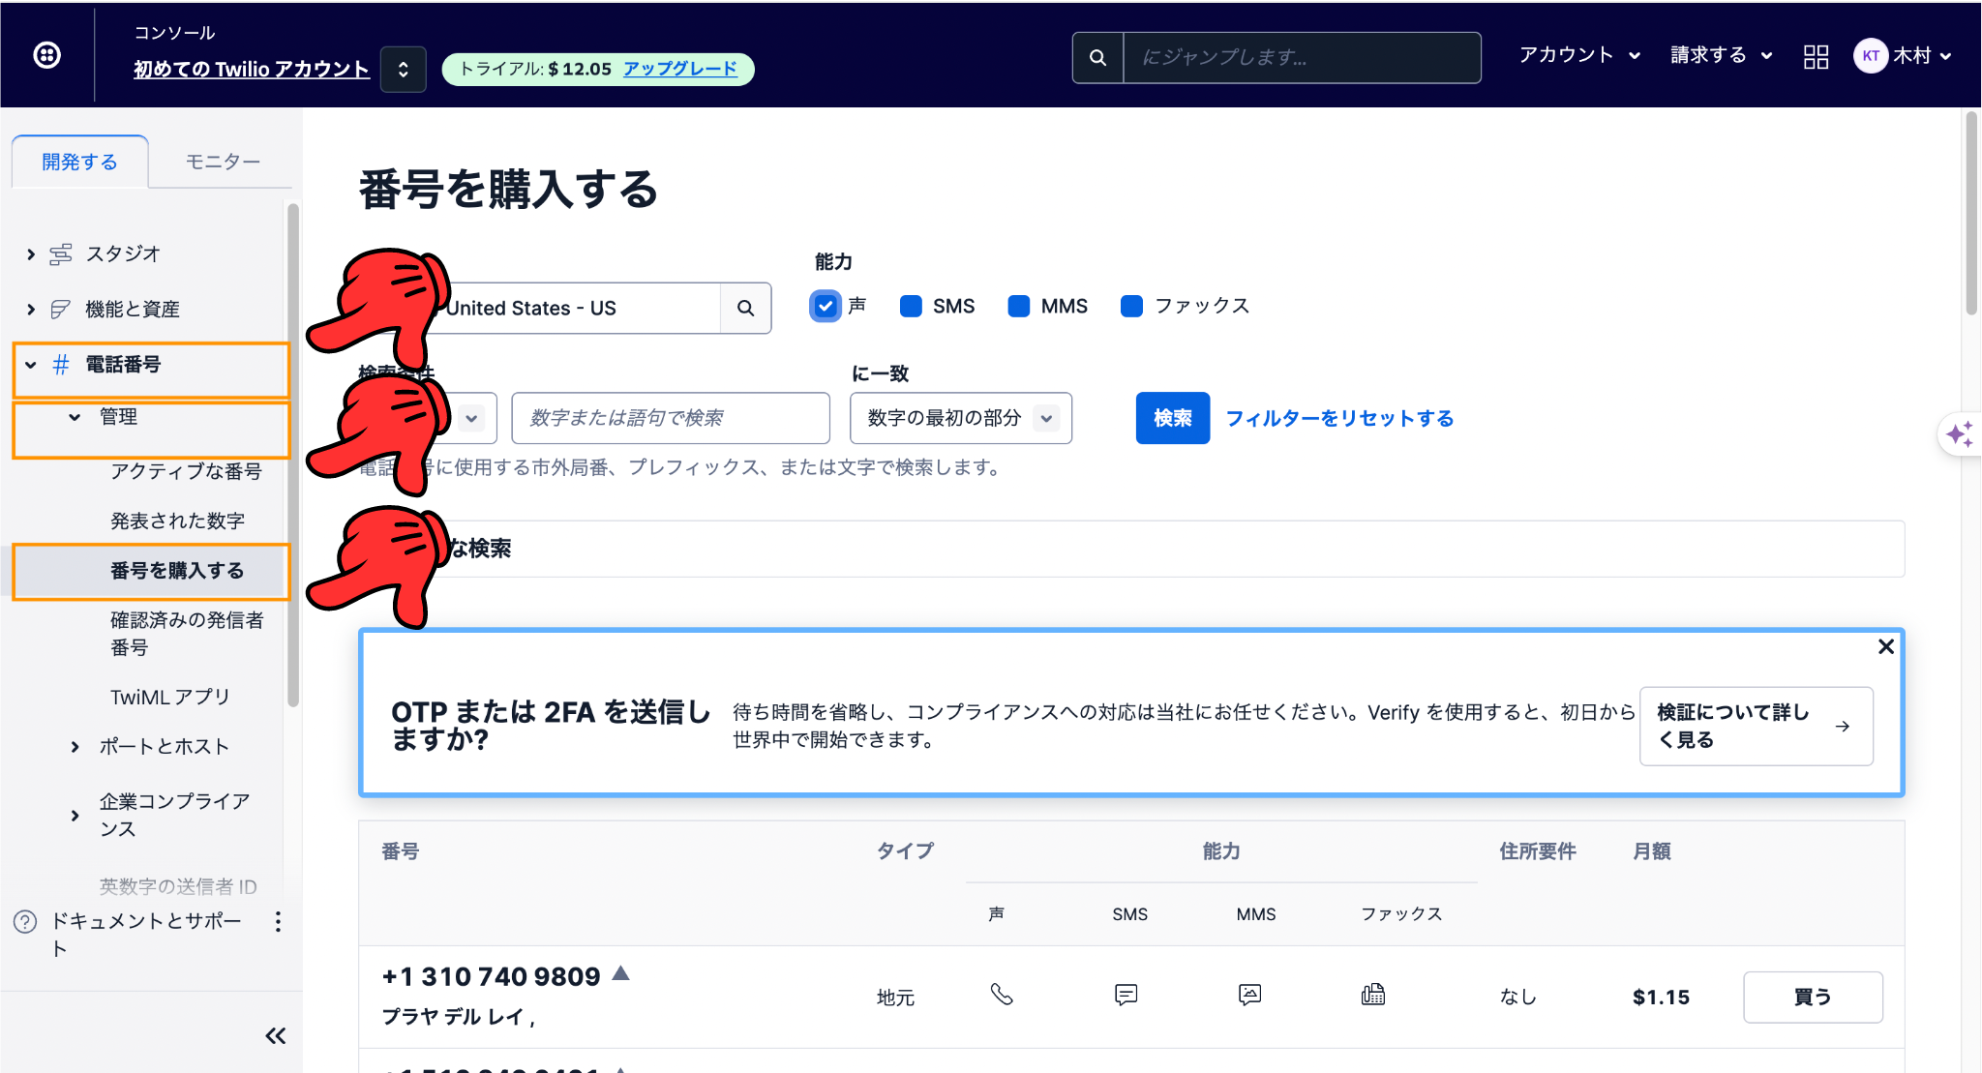This screenshot has width=1982, height=1073.
Task: Open the sparkle AI assistant icon
Action: click(x=1960, y=434)
